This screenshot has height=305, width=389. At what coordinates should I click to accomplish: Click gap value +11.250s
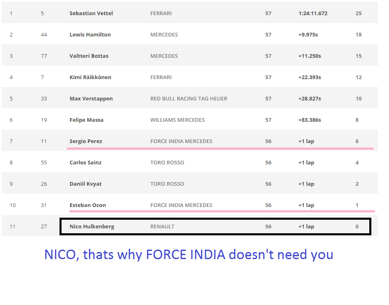pyautogui.click(x=310, y=56)
